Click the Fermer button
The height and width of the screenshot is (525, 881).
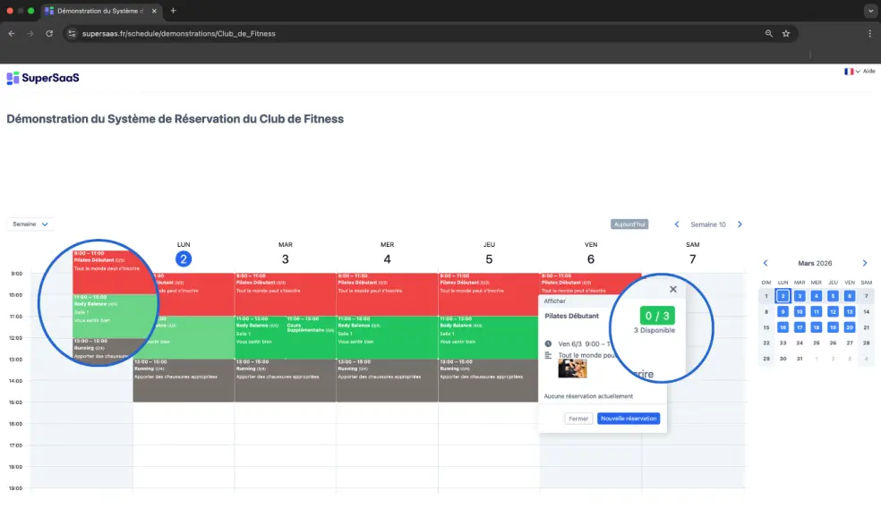click(x=578, y=419)
